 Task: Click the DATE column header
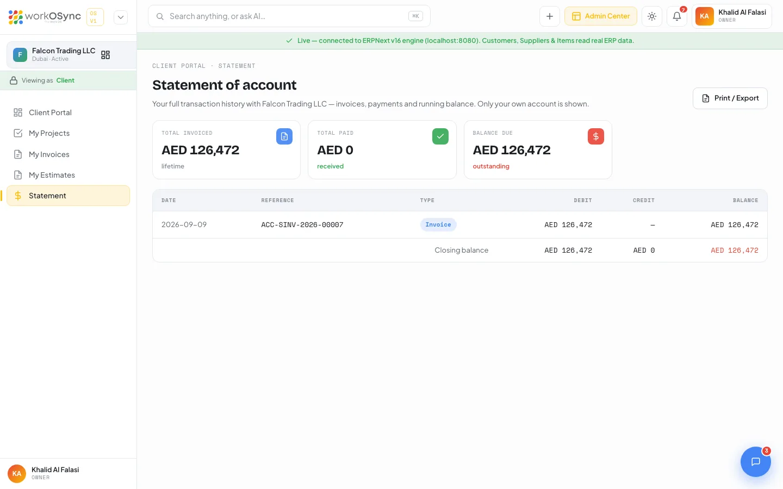coord(169,200)
